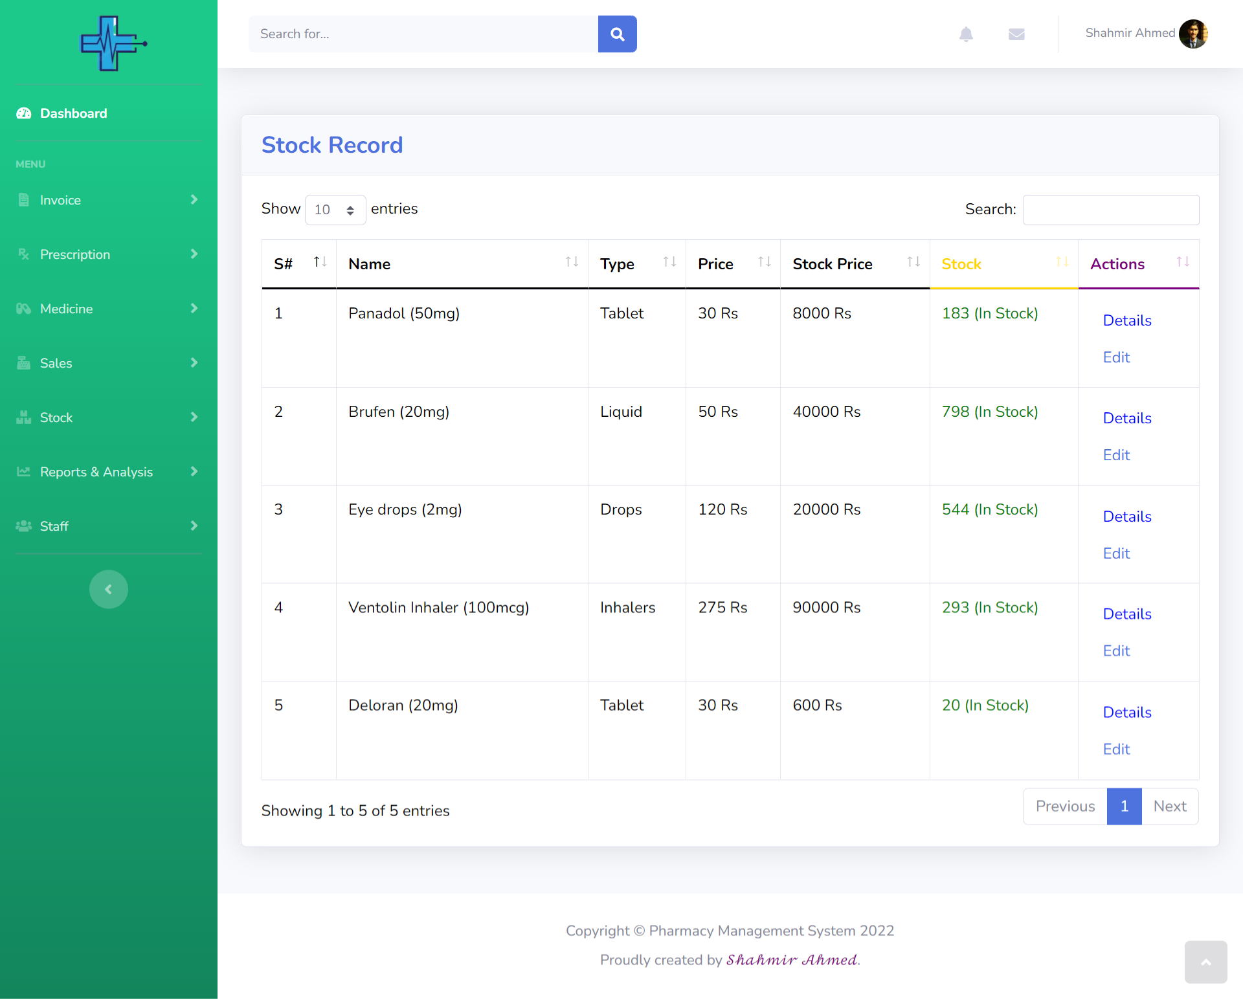The width and height of the screenshot is (1243, 1000).
Task: Expand the Invoice sidebar menu
Action: (x=108, y=200)
